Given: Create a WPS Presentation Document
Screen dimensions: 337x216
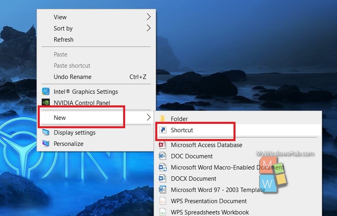Looking at the screenshot, I should coord(238,201).
